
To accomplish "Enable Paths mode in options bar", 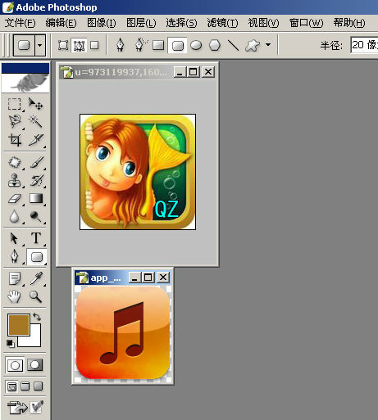I will (79, 45).
